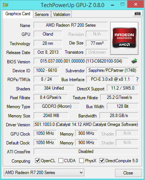Click the Device ID field 1002 - 6610
Image resolution: width=145 pixels, height=180 pixels.
tap(46, 70)
